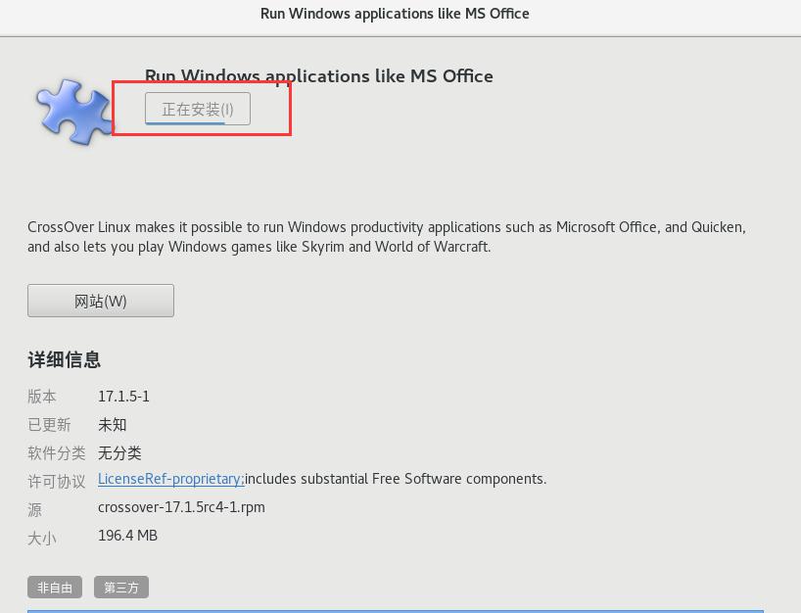Click the 未知 updated value

pyautogui.click(x=113, y=425)
